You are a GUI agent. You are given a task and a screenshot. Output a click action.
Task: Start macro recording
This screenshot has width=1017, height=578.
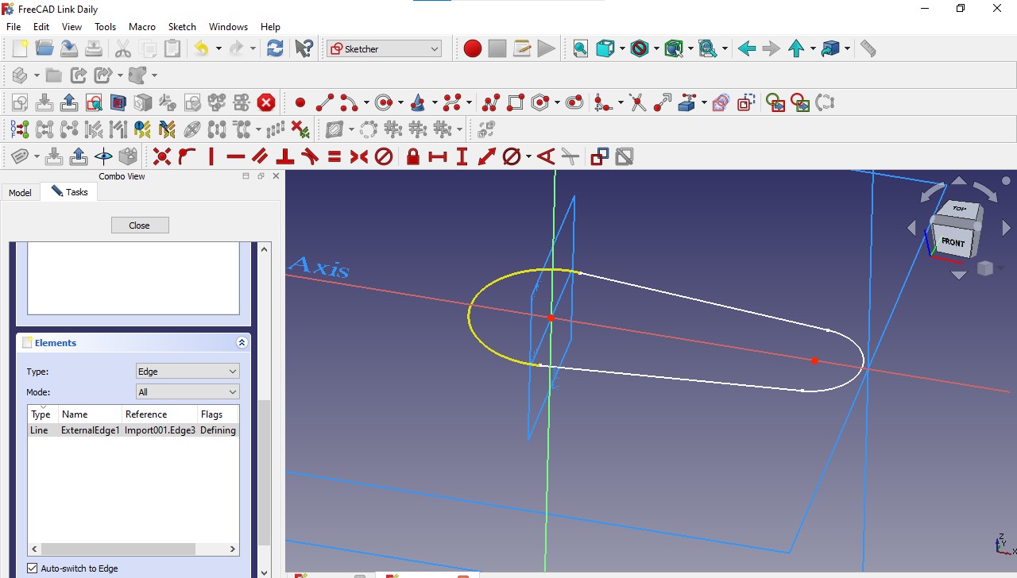[472, 48]
